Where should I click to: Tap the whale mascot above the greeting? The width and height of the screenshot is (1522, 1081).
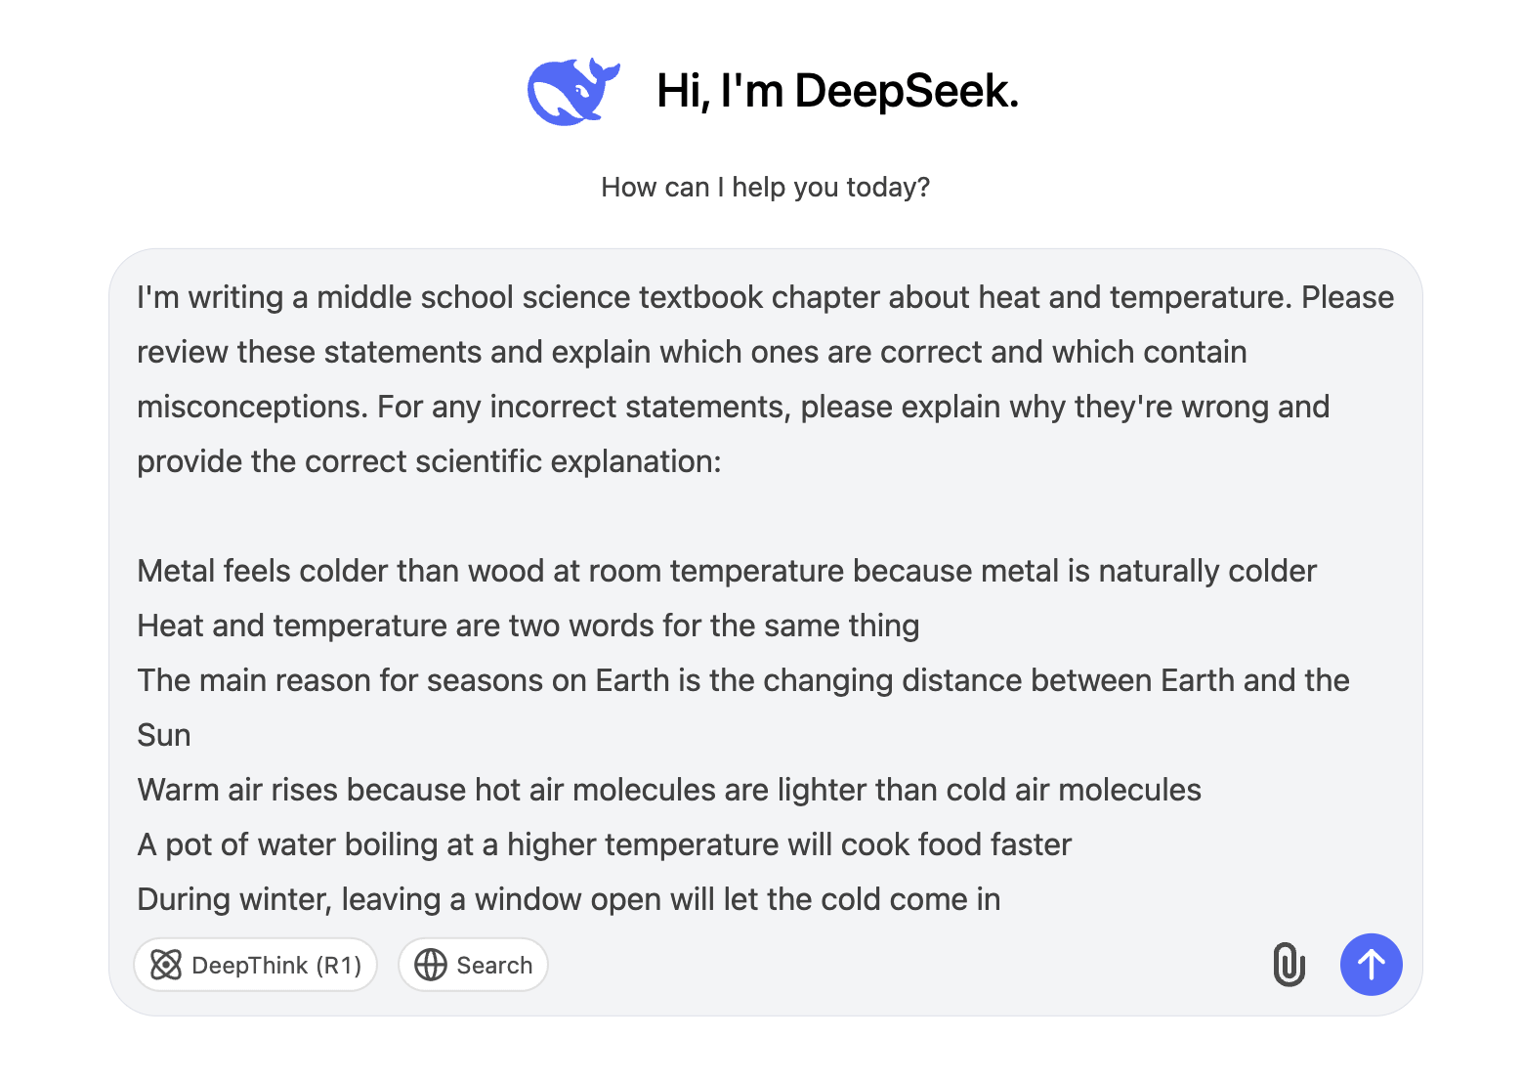pos(574,90)
